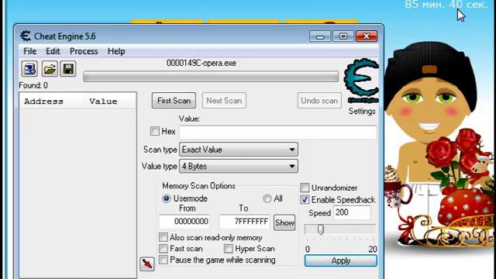This screenshot has width=496, height=279.
Task: Click the Cheat Engine title bar icon
Action: tap(26, 36)
